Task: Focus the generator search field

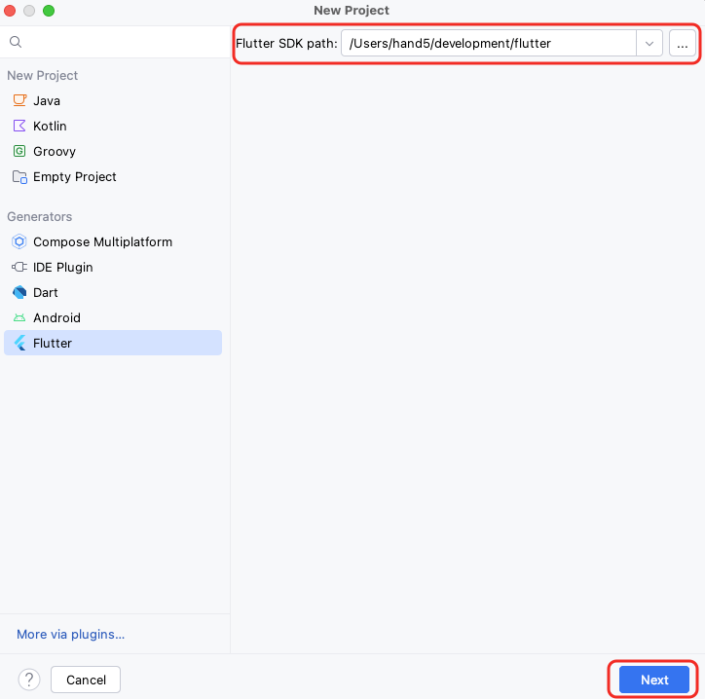Action: (115, 42)
